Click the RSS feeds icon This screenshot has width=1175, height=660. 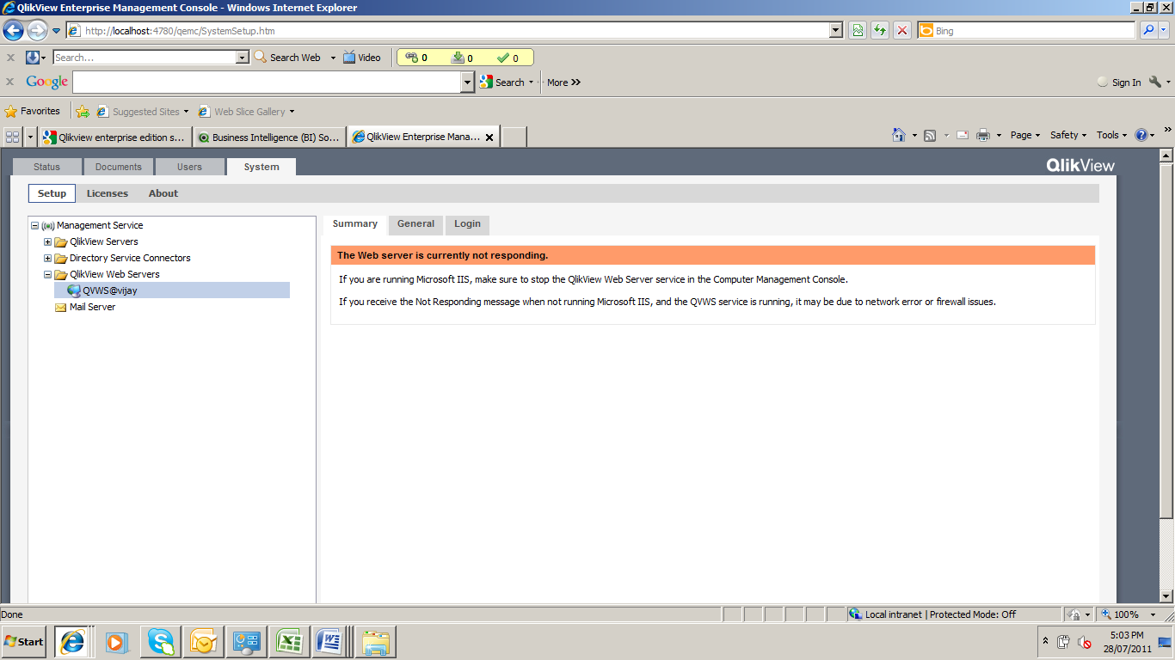pos(930,135)
